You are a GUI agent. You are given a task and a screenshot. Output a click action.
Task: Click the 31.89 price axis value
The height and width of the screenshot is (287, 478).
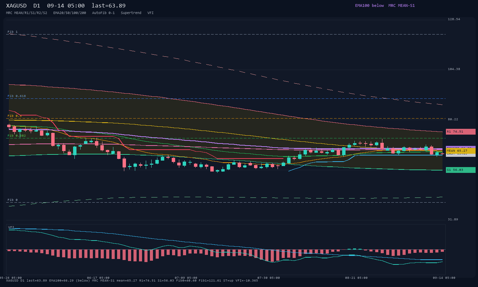click(453, 219)
